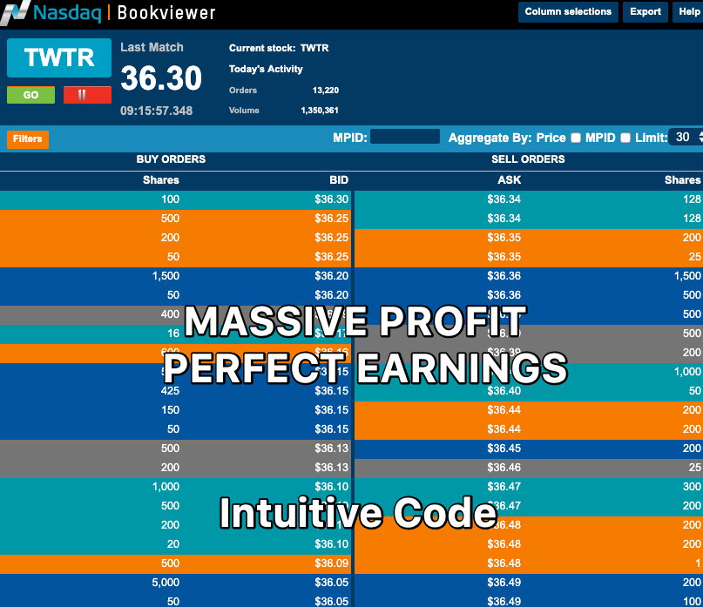Select the Last Match price 36.30
This screenshot has width=703, height=607.
(x=161, y=78)
